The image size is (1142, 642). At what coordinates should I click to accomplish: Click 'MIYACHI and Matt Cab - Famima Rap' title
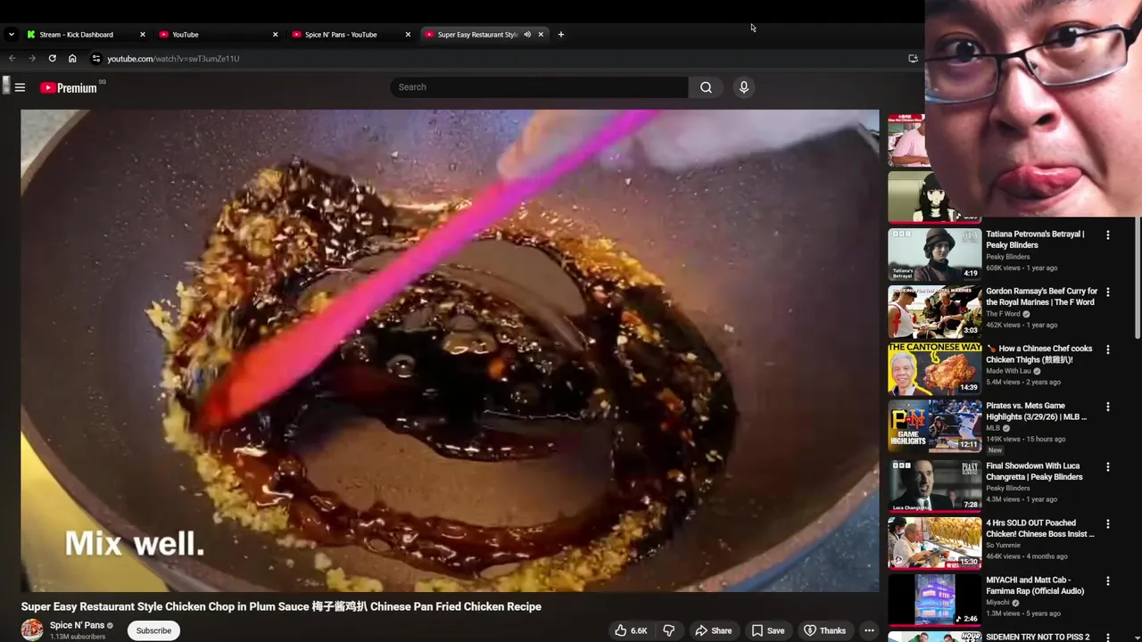coord(1035,586)
